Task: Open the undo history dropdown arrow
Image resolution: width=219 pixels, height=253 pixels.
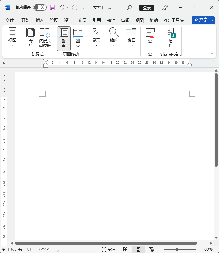Action: [67, 8]
